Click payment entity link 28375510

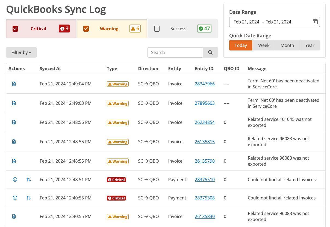pos(205,180)
